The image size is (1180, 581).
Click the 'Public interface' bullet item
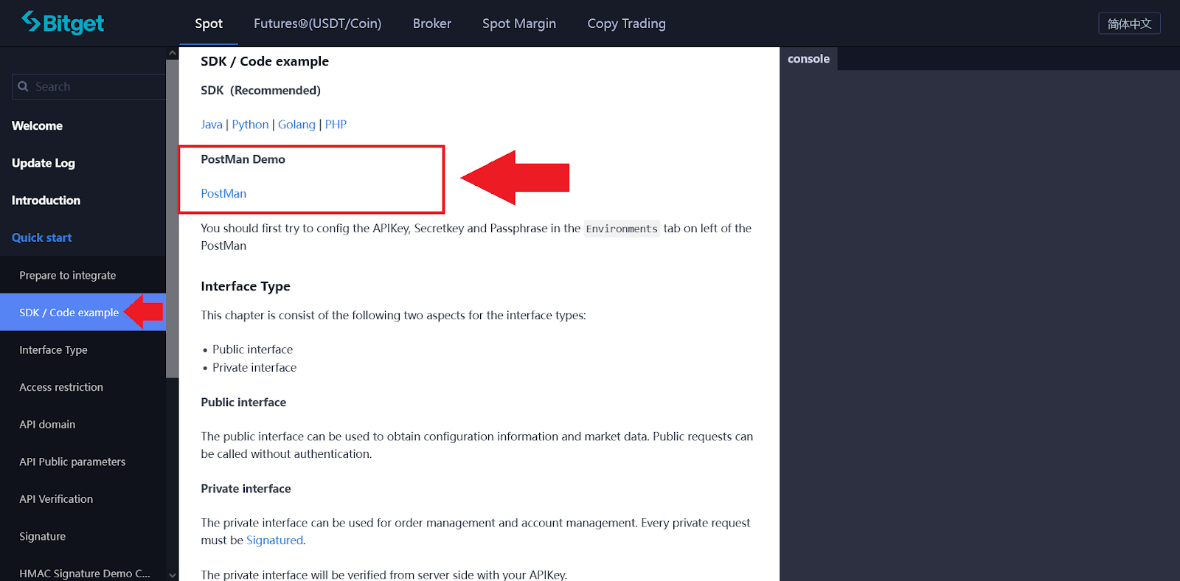252,349
